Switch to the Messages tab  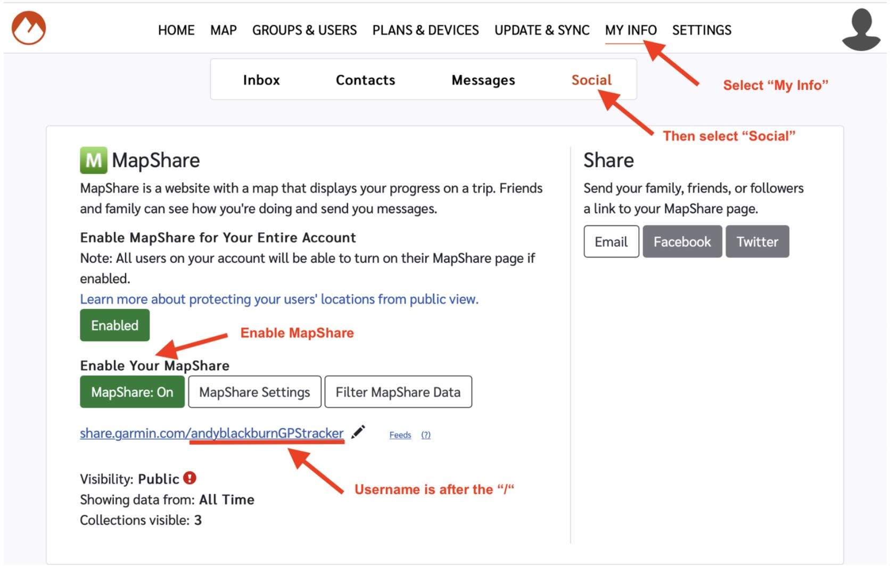[483, 80]
